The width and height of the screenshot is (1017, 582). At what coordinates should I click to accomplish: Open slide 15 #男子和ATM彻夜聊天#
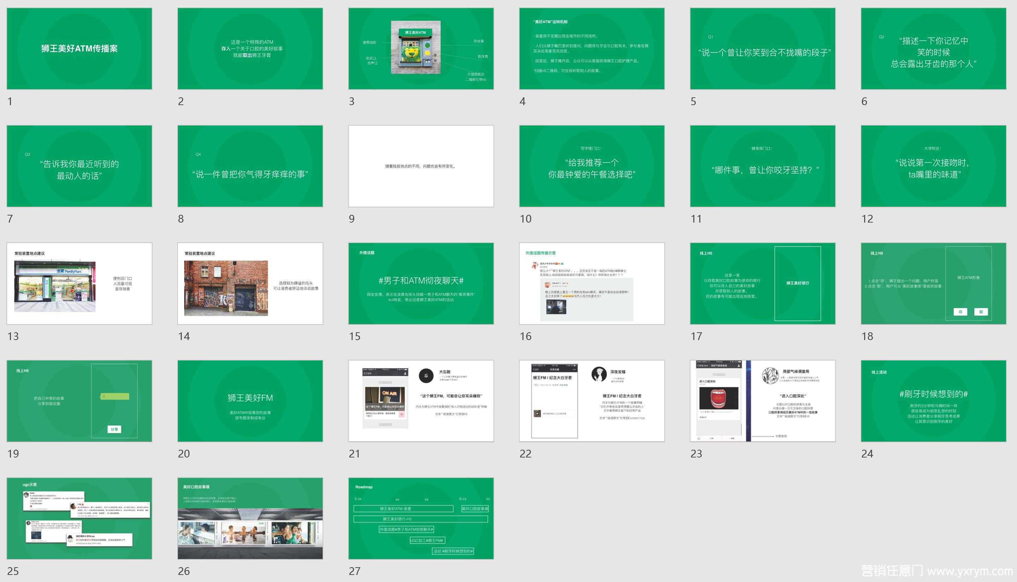(421, 283)
